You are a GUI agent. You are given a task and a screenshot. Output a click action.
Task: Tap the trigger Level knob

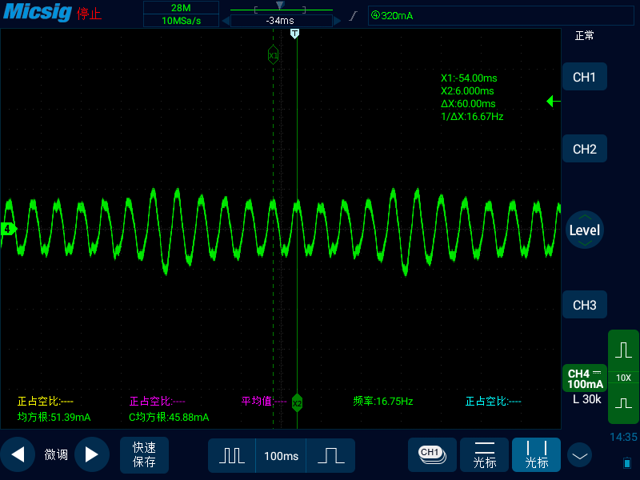[x=585, y=230]
